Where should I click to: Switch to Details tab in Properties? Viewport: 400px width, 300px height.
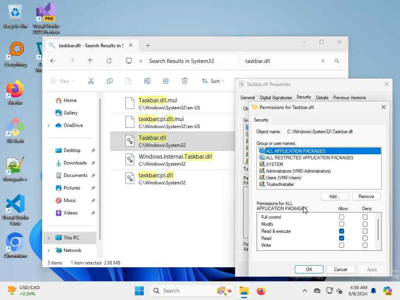pos(322,98)
